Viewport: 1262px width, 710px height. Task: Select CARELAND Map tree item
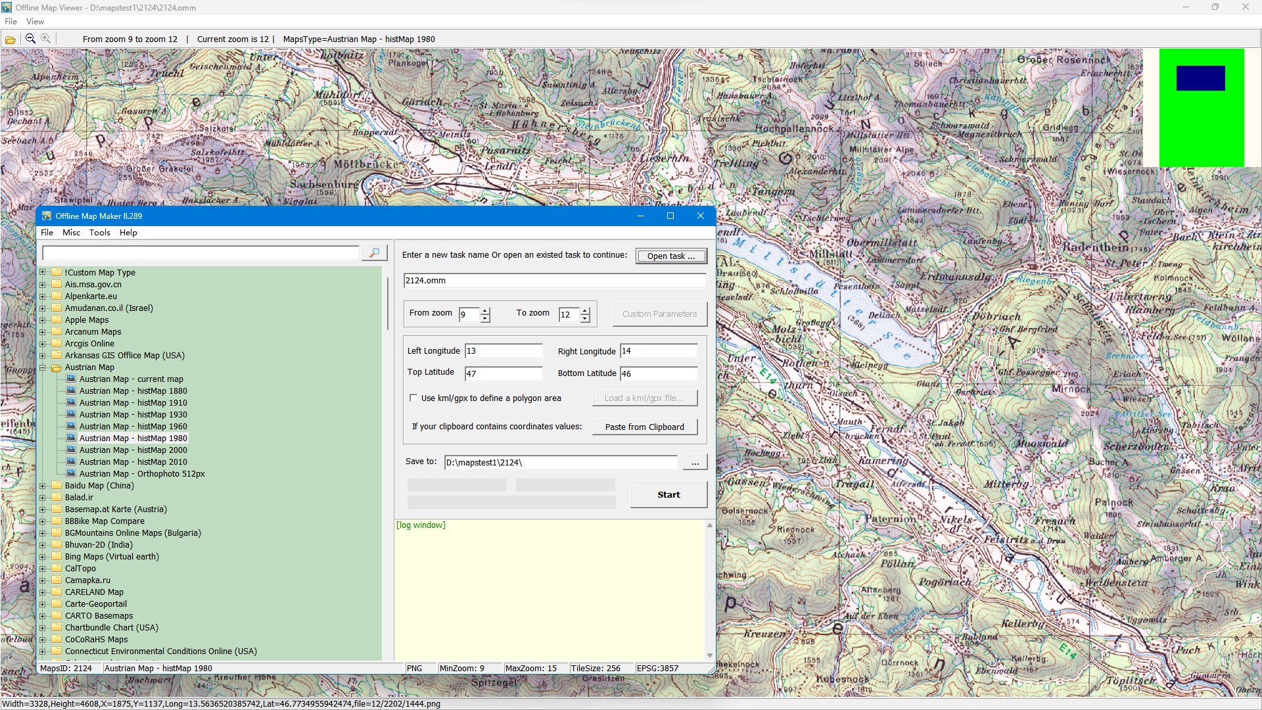click(x=94, y=592)
